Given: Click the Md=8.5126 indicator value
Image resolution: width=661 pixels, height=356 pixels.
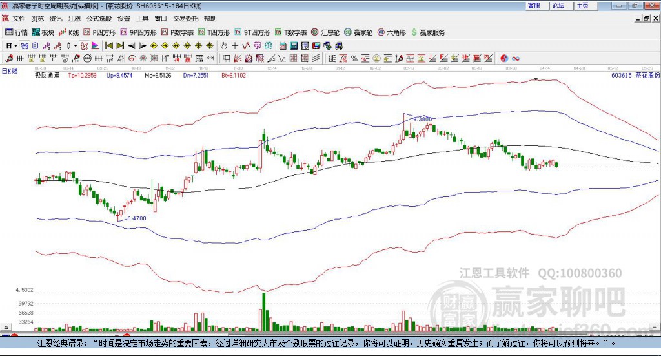Looking at the screenshot, I should tap(158, 76).
